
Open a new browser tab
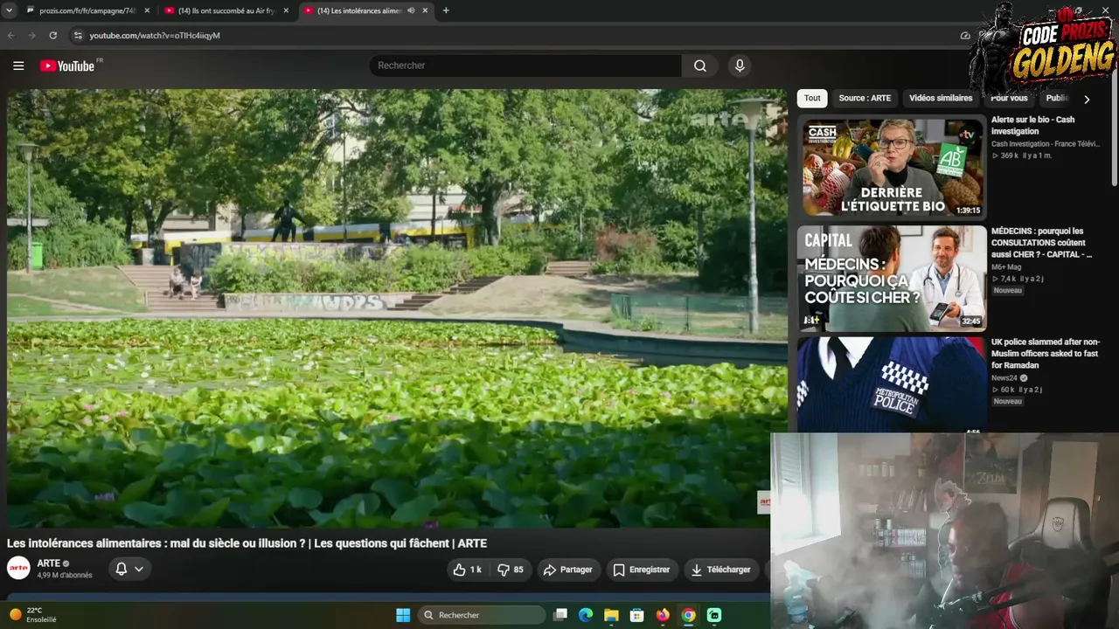446,10
